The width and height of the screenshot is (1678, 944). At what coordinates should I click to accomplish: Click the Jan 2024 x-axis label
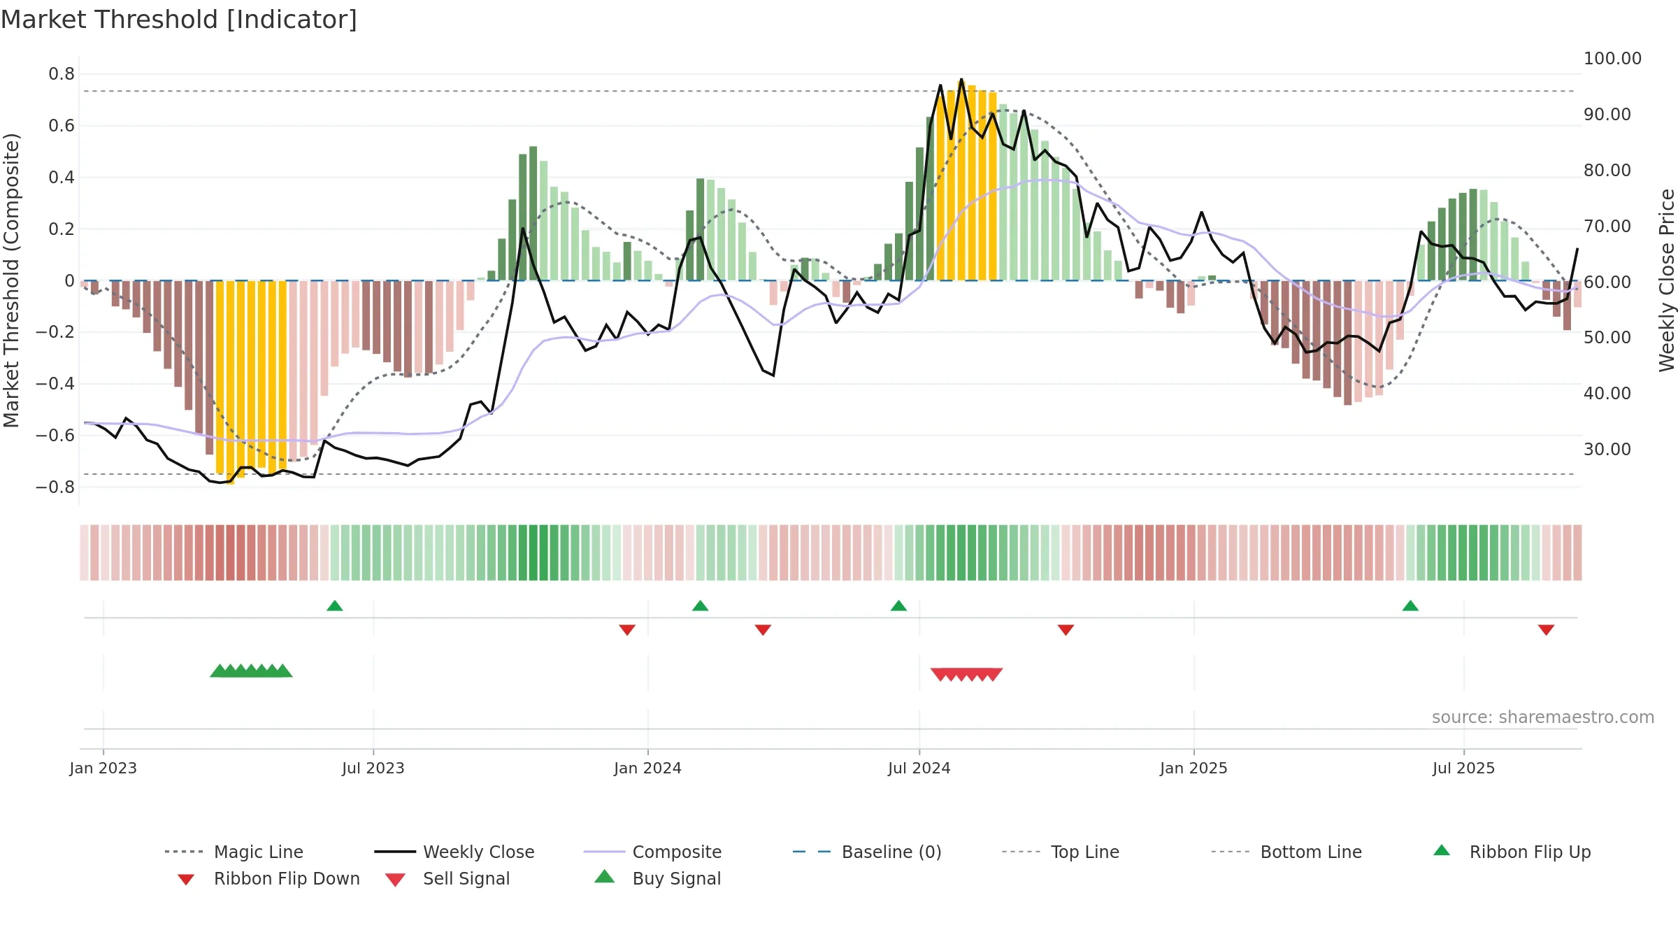coord(648,768)
